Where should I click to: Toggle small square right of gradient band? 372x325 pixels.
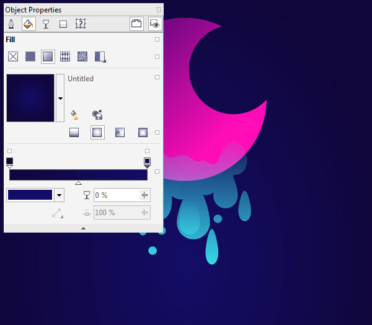click(157, 171)
